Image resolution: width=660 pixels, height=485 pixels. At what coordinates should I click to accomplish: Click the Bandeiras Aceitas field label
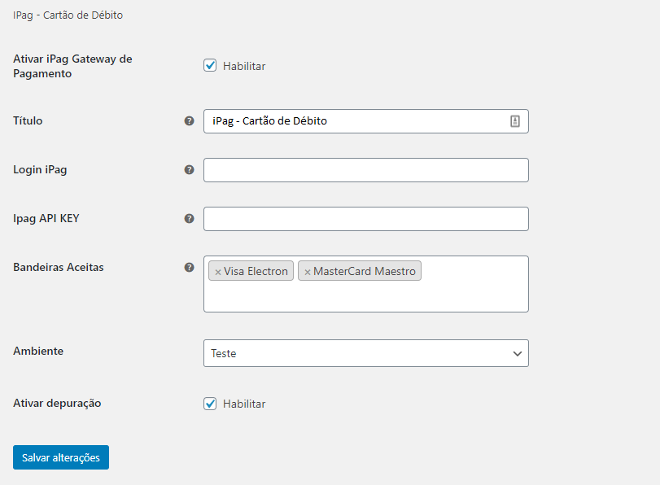(x=59, y=268)
